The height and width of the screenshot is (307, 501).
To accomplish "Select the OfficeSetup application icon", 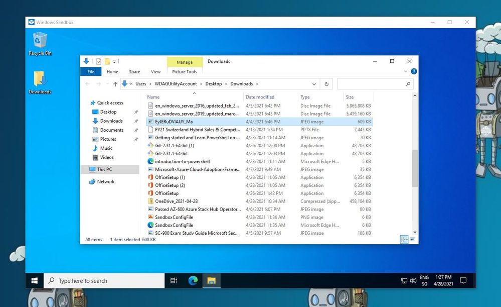I will click(150, 193).
